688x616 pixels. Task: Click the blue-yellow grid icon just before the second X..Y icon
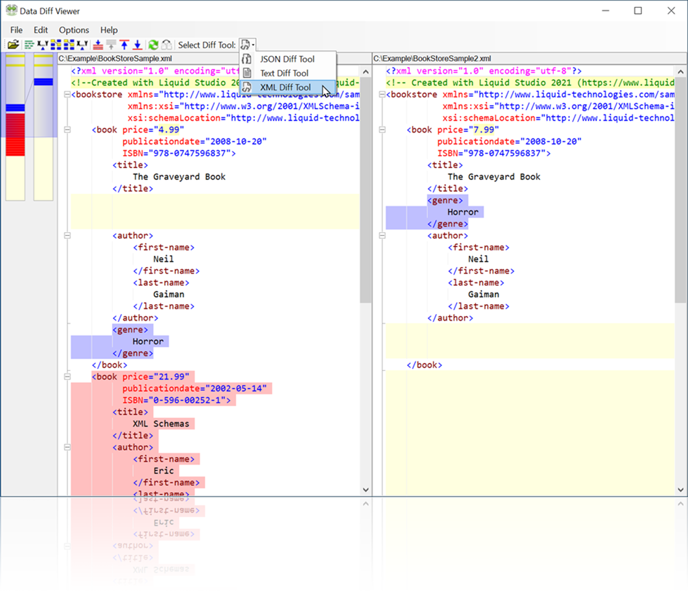69,45
